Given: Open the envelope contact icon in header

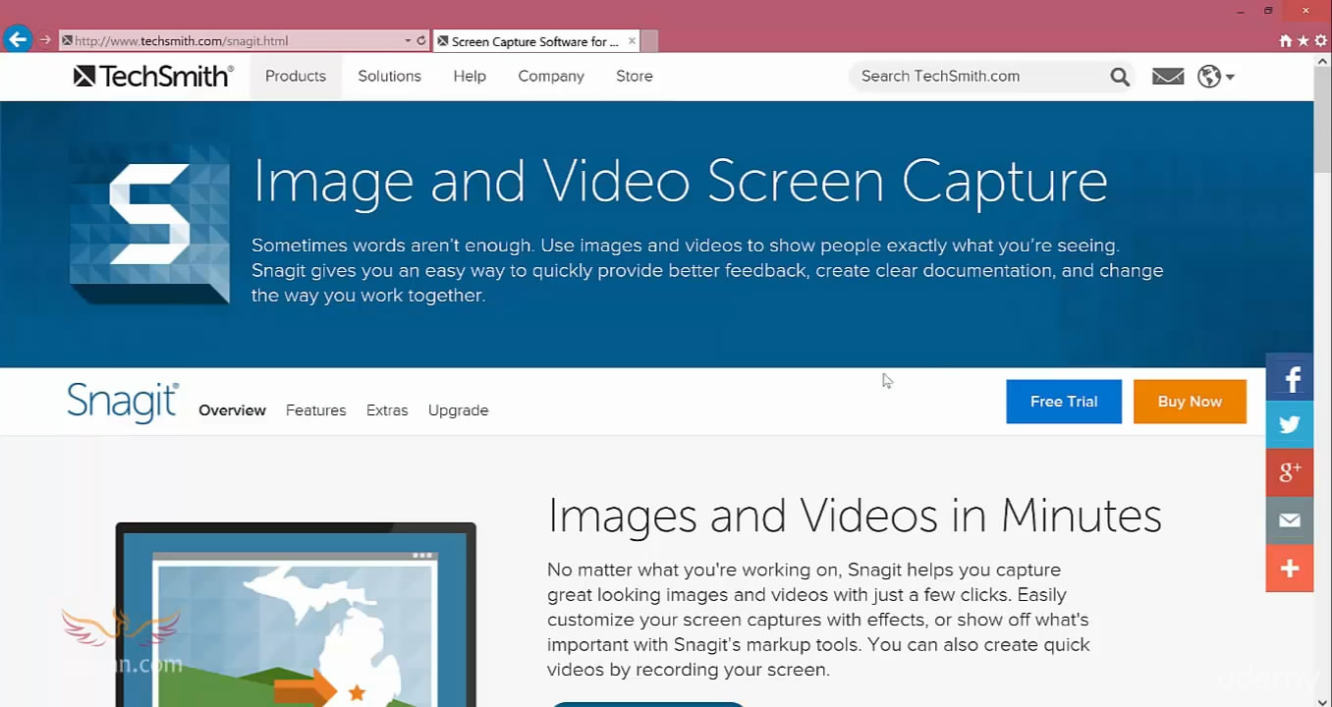Looking at the screenshot, I should point(1168,77).
